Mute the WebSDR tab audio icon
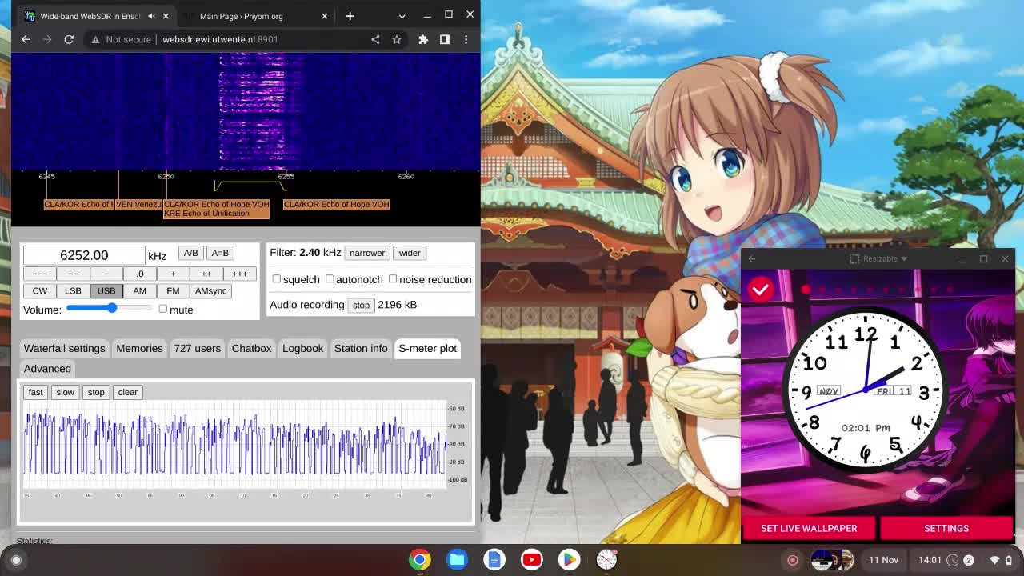The height and width of the screenshot is (576, 1024). pos(150,16)
